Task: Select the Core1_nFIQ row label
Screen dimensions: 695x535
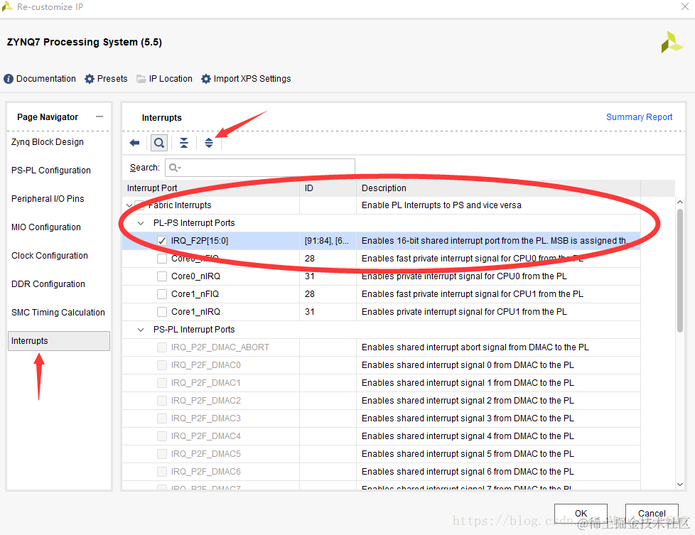Action: point(195,294)
